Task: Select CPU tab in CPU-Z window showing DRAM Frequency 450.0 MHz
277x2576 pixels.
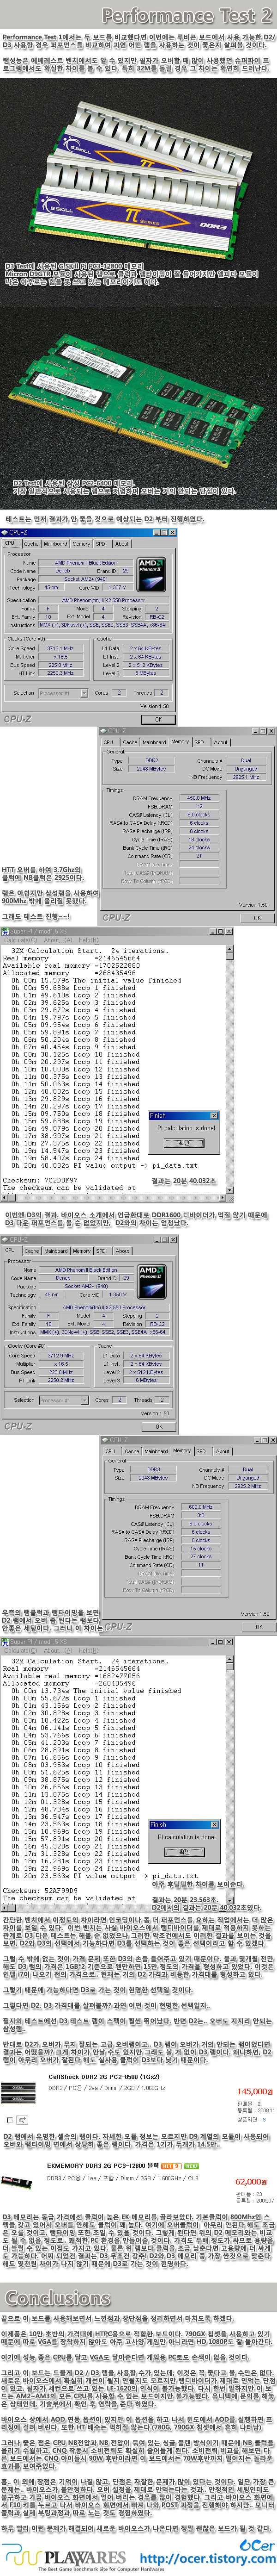Action: (x=109, y=742)
